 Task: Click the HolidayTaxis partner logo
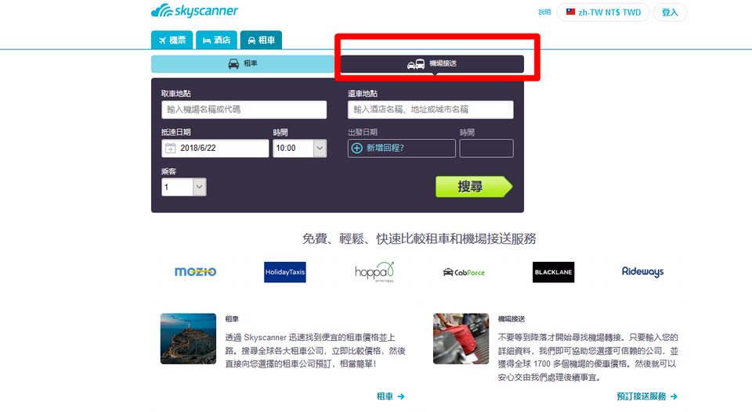tap(285, 272)
